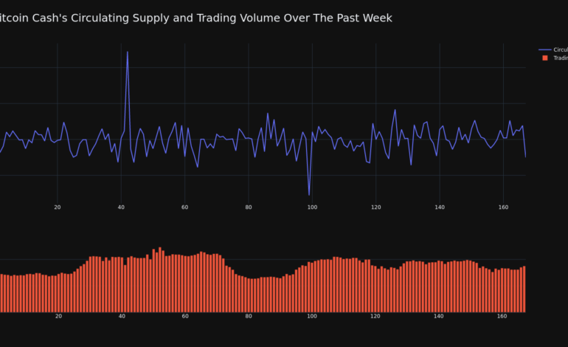The width and height of the screenshot is (568, 347).
Task: Click tick label 60 under the bar chart
Action: pyautogui.click(x=185, y=316)
